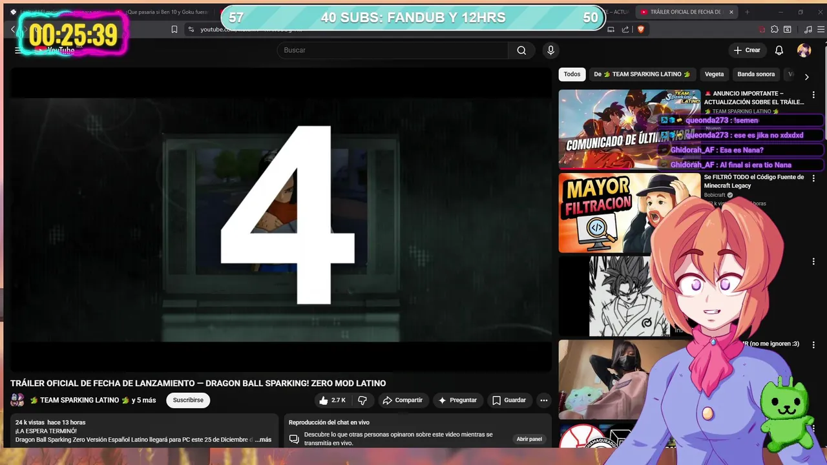Image resolution: width=827 pixels, height=465 pixels.
Task: Click the red extension icon in toolbar
Action: coord(762,29)
